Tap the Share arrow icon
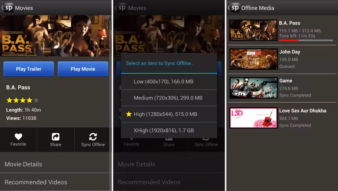 coord(56,137)
